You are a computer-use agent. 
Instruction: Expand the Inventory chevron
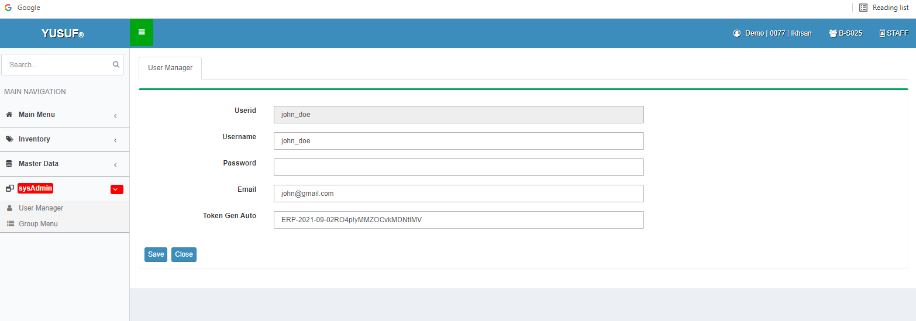click(x=115, y=140)
